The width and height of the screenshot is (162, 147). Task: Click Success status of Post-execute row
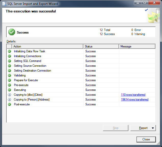click(90, 104)
